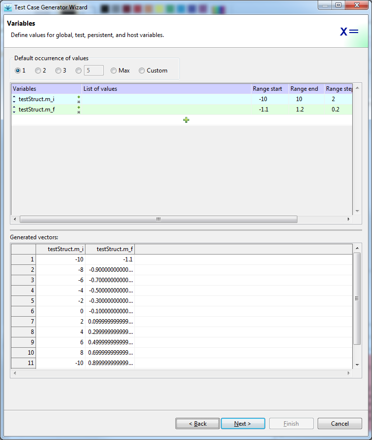Choose the Custom occurrence option
This screenshot has width=372, height=440.
coord(142,71)
